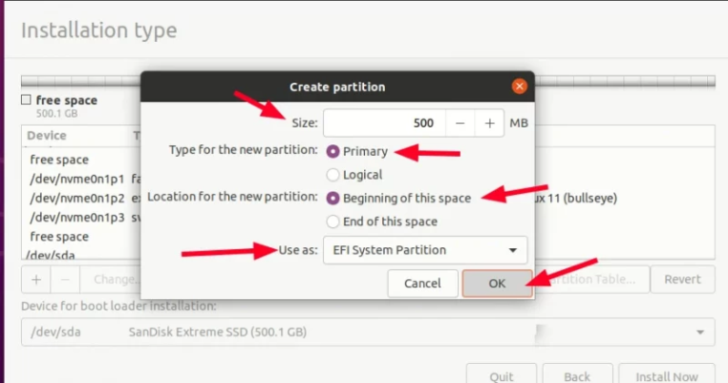Click the Revert button

(x=682, y=280)
